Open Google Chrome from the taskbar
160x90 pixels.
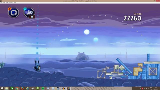click(17, 88)
